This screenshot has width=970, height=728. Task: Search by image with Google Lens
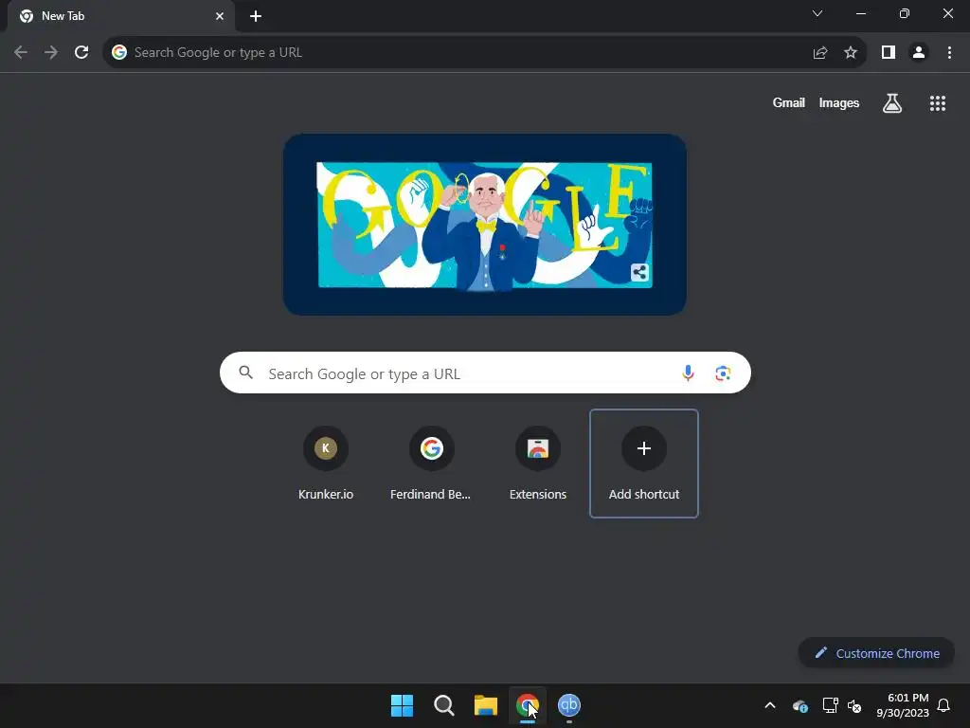point(723,373)
